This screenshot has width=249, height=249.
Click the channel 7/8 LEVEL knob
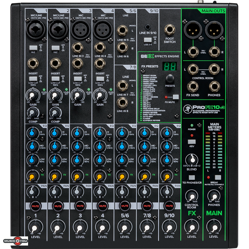tap(147, 228)
